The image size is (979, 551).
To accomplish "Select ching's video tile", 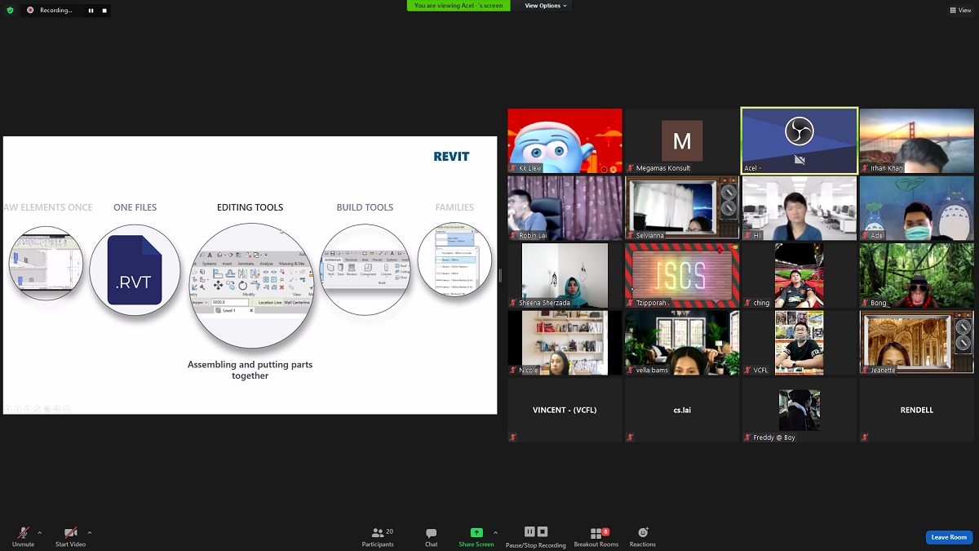I will 800,276.
